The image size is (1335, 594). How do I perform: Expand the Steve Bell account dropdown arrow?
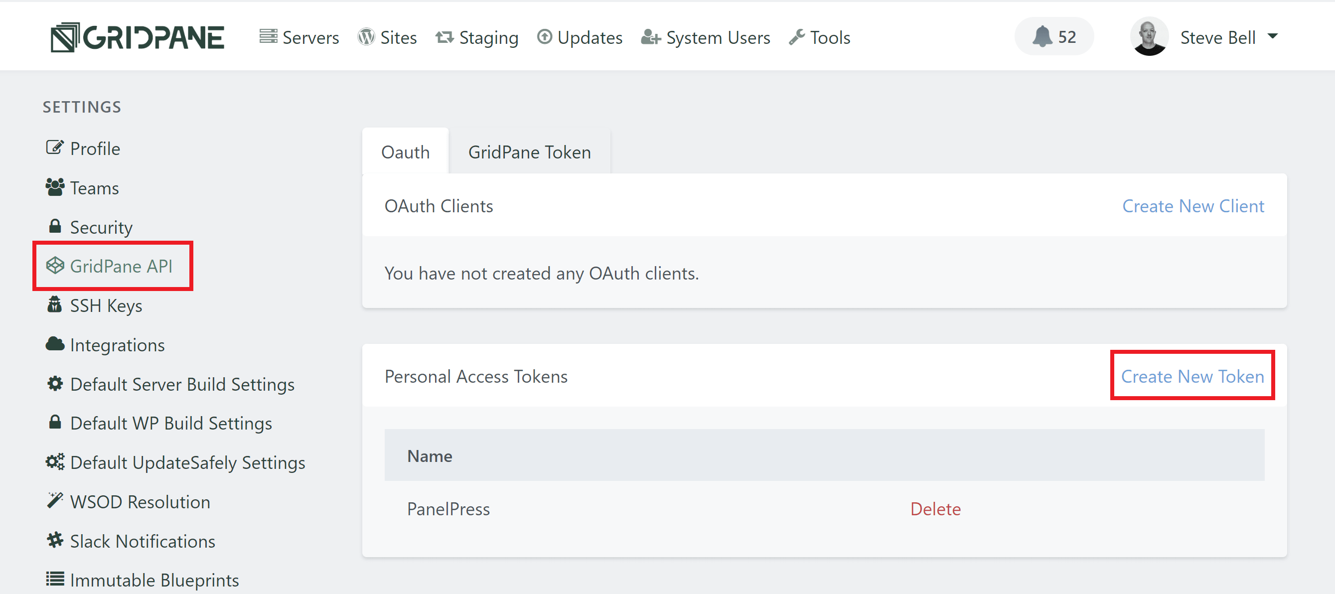1273,36
